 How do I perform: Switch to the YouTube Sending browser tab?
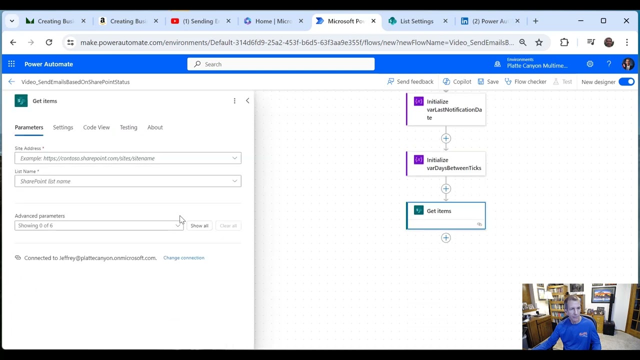click(201, 21)
